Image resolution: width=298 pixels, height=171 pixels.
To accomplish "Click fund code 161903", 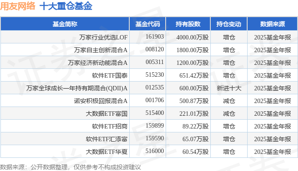I will tap(155, 36).
